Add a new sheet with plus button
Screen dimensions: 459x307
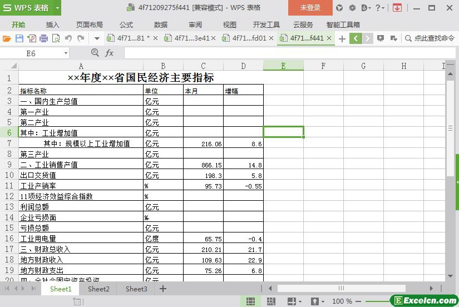[163, 289]
